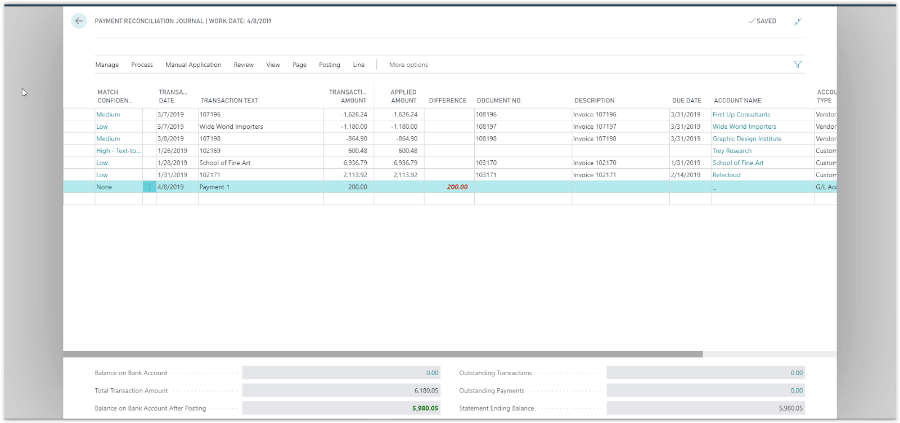Sort by Description column header

pos(595,101)
